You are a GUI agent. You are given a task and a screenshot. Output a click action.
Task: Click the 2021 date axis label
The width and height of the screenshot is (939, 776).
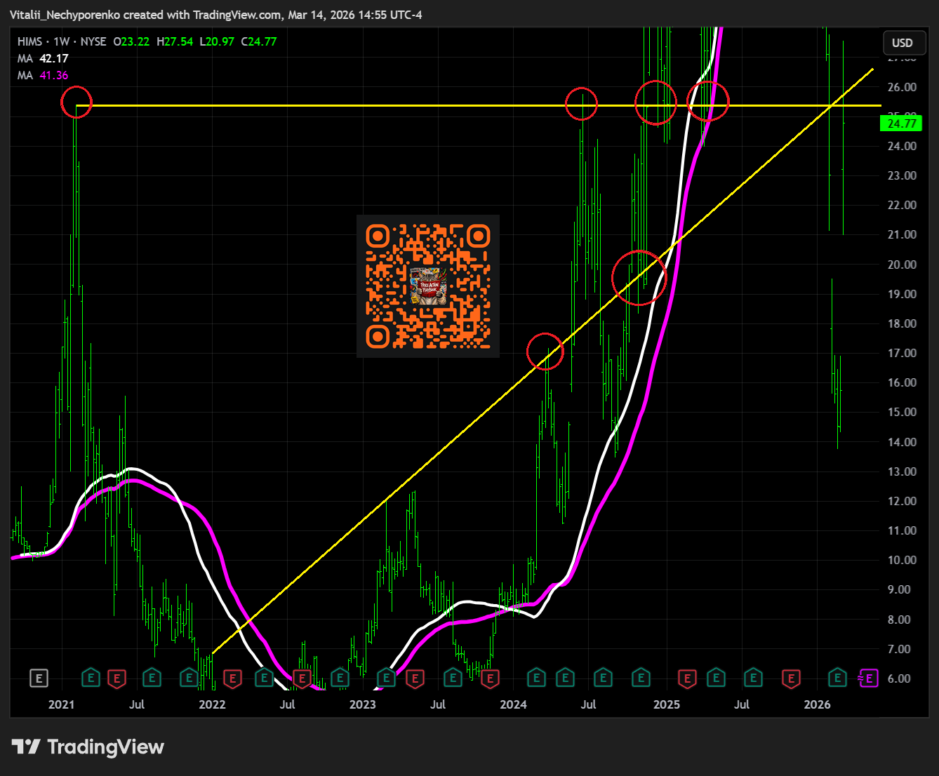(x=61, y=704)
